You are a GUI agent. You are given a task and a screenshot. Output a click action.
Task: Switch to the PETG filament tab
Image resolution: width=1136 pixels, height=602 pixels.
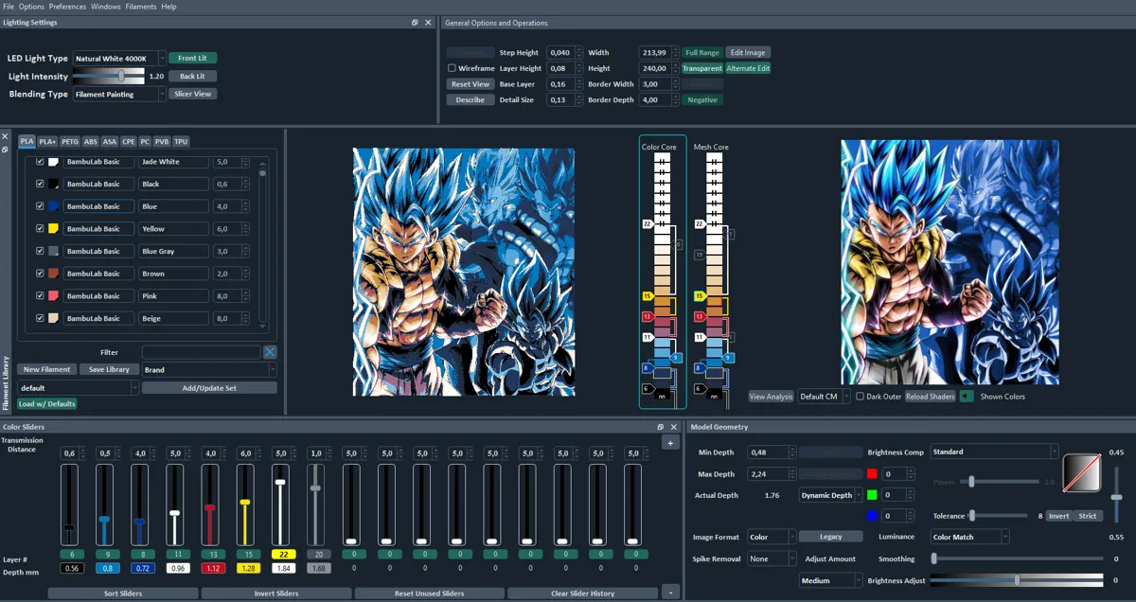[70, 141]
